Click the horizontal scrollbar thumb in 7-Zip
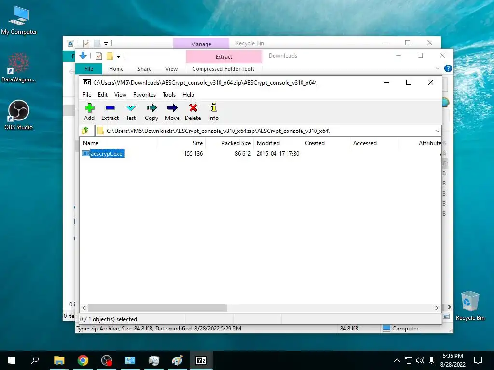 point(157,308)
